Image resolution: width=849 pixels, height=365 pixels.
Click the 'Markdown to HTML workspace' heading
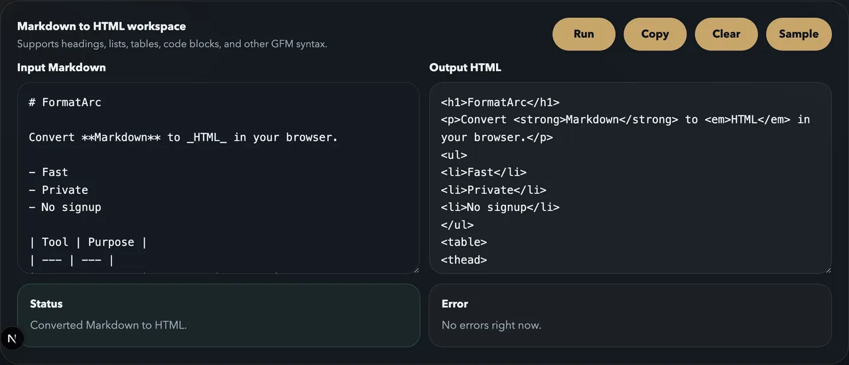pyautogui.click(x=101, y=27)
